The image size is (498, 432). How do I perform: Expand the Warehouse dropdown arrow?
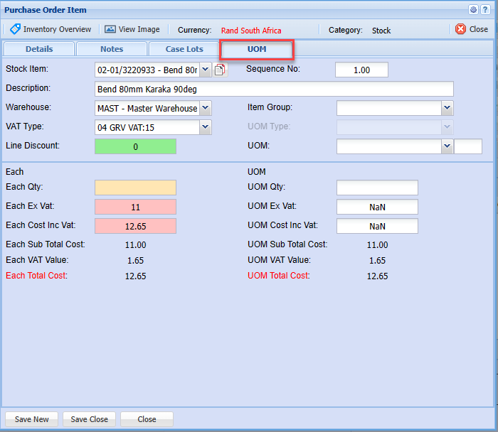tap(205, 108)
